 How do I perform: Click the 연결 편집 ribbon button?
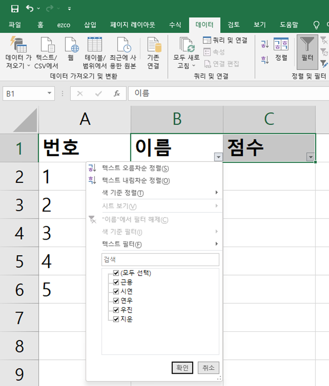pyautogui.click(x=221, y=64)
